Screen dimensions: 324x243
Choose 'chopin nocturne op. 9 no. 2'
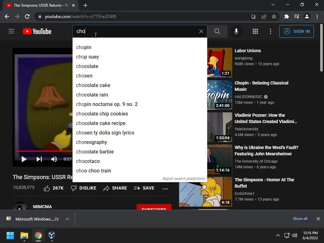[140, 104]
